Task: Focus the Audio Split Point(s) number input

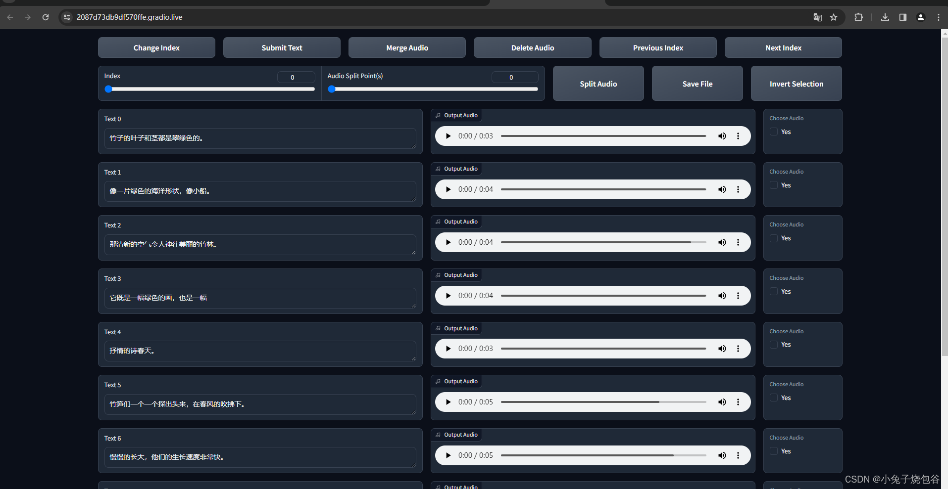Action: 515,77
